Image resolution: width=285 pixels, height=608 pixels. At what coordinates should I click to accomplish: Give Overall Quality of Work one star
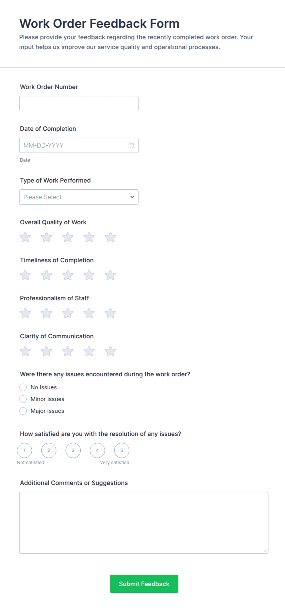tap(25, 237)
